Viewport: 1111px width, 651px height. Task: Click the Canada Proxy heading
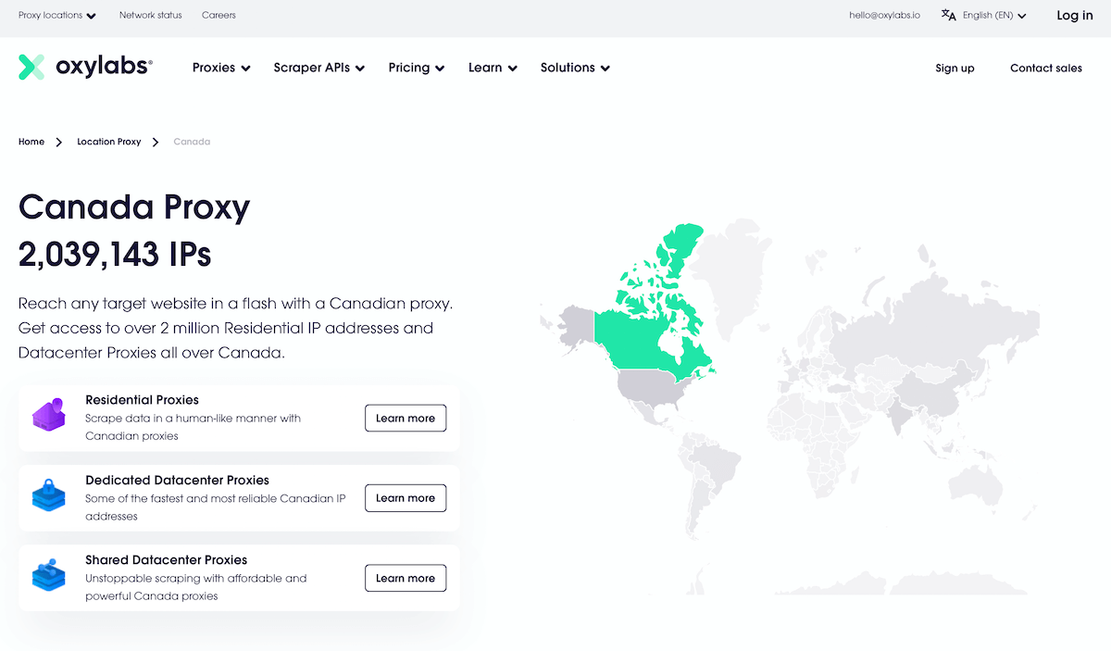click(134, 207)
